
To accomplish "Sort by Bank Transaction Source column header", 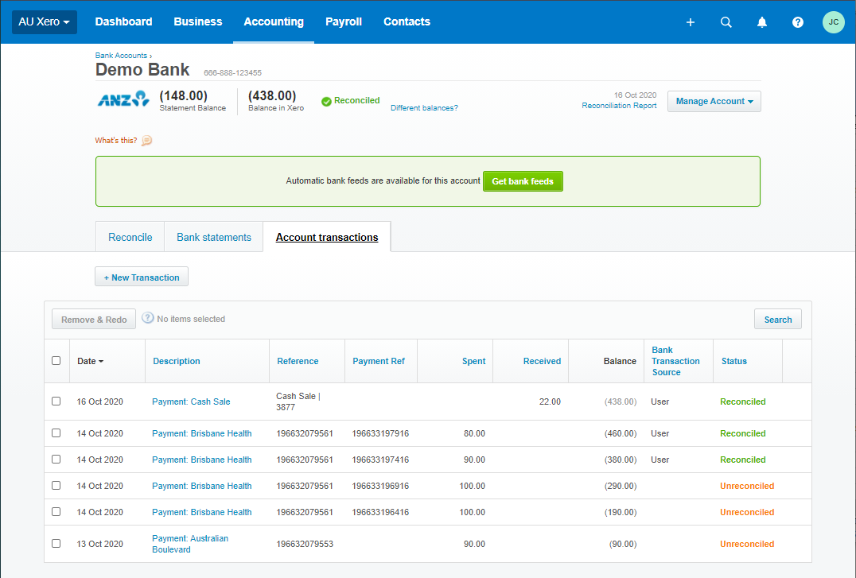I will [675, 361].
